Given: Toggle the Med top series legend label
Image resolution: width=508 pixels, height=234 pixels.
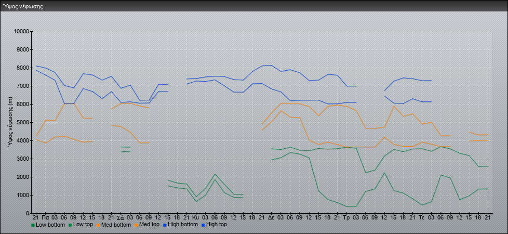Looking at the screenshot, I should [150, 225].
